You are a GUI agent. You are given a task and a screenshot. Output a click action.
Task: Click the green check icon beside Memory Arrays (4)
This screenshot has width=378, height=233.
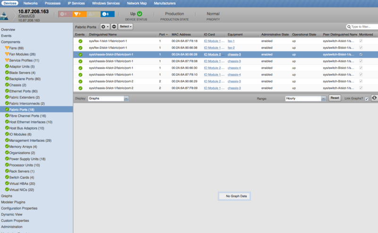(7, 146)
